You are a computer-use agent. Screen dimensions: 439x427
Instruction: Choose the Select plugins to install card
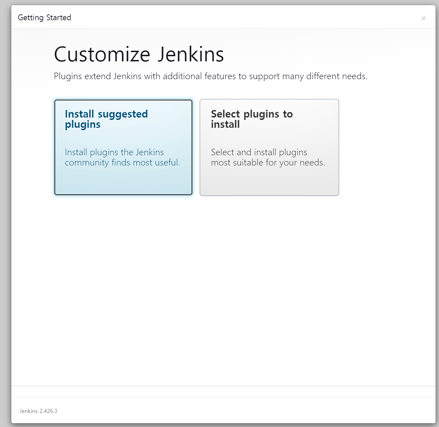[269, 147]
